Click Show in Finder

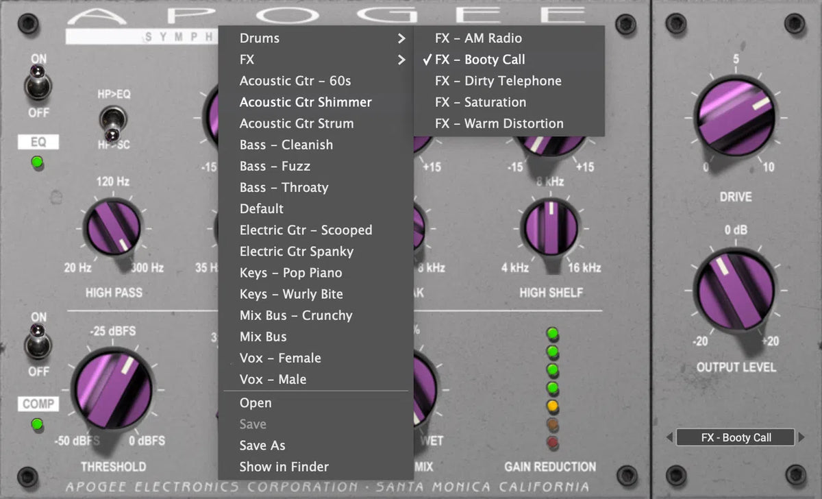pos(284,466)
